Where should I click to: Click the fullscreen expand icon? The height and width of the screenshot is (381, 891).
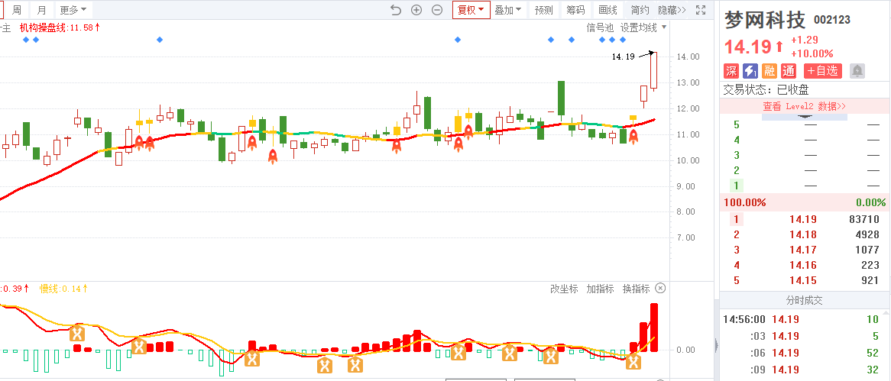coord(701,10)
